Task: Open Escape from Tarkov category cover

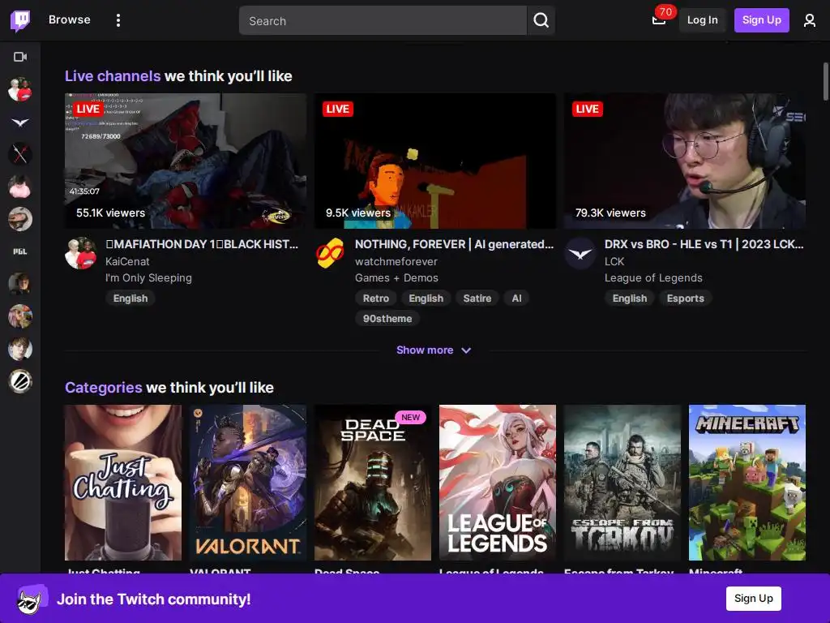Action: pos(622,483)
